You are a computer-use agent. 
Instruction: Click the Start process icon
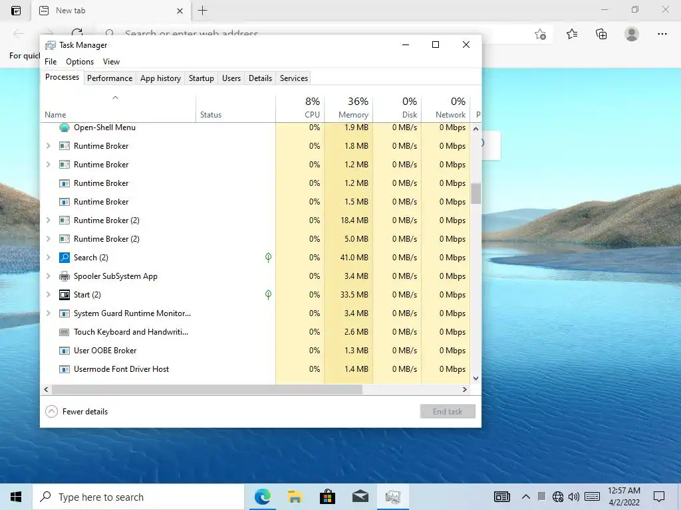click(65, 295)
